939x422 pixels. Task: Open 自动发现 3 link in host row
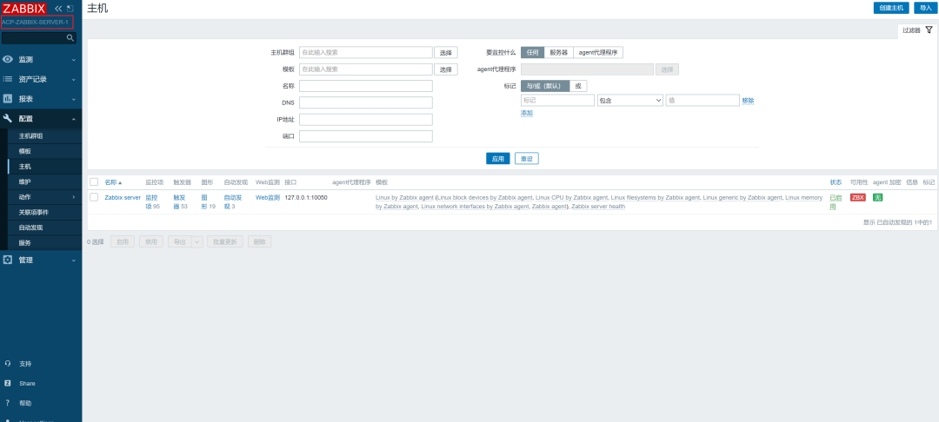tap(233, 201)
